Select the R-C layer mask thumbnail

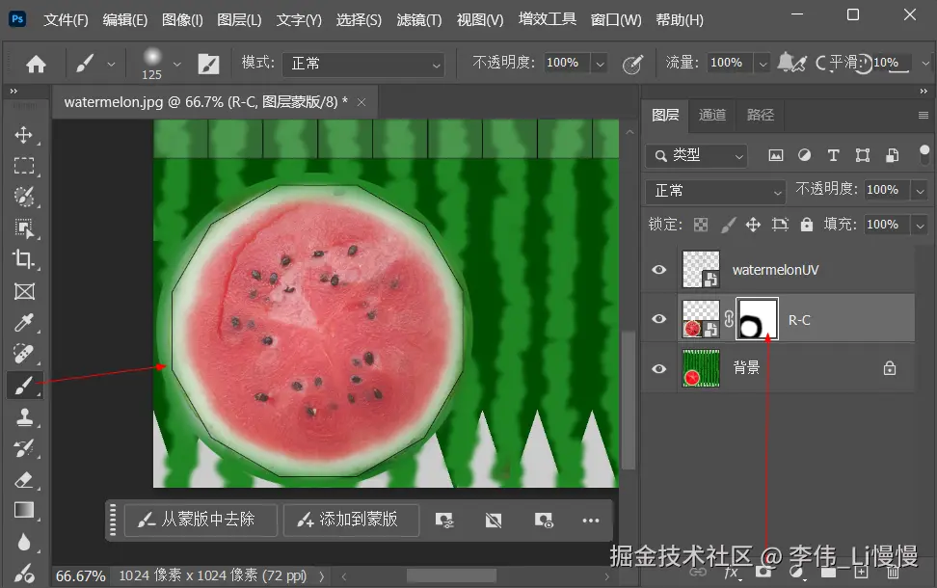[757, 319]
